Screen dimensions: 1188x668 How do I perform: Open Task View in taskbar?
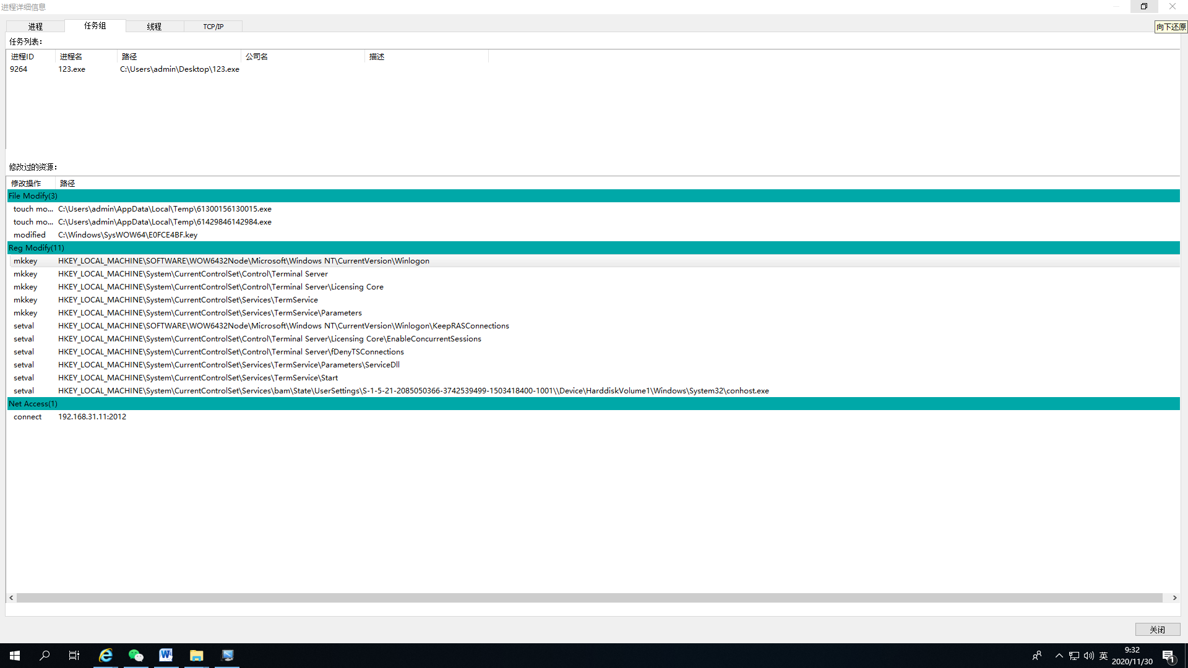[x=74, y=656]
